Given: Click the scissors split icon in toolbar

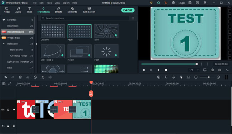Looking at the screenshot, I should 28,77.
